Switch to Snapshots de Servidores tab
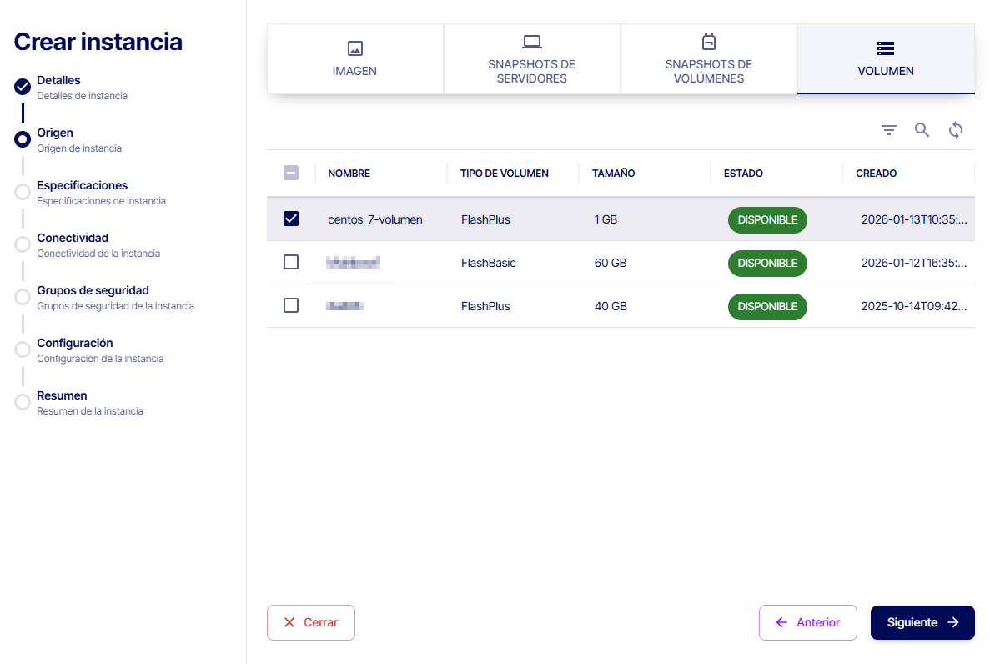Image resolution: width=990 pixels, height=664 pixels. [531, 71]
